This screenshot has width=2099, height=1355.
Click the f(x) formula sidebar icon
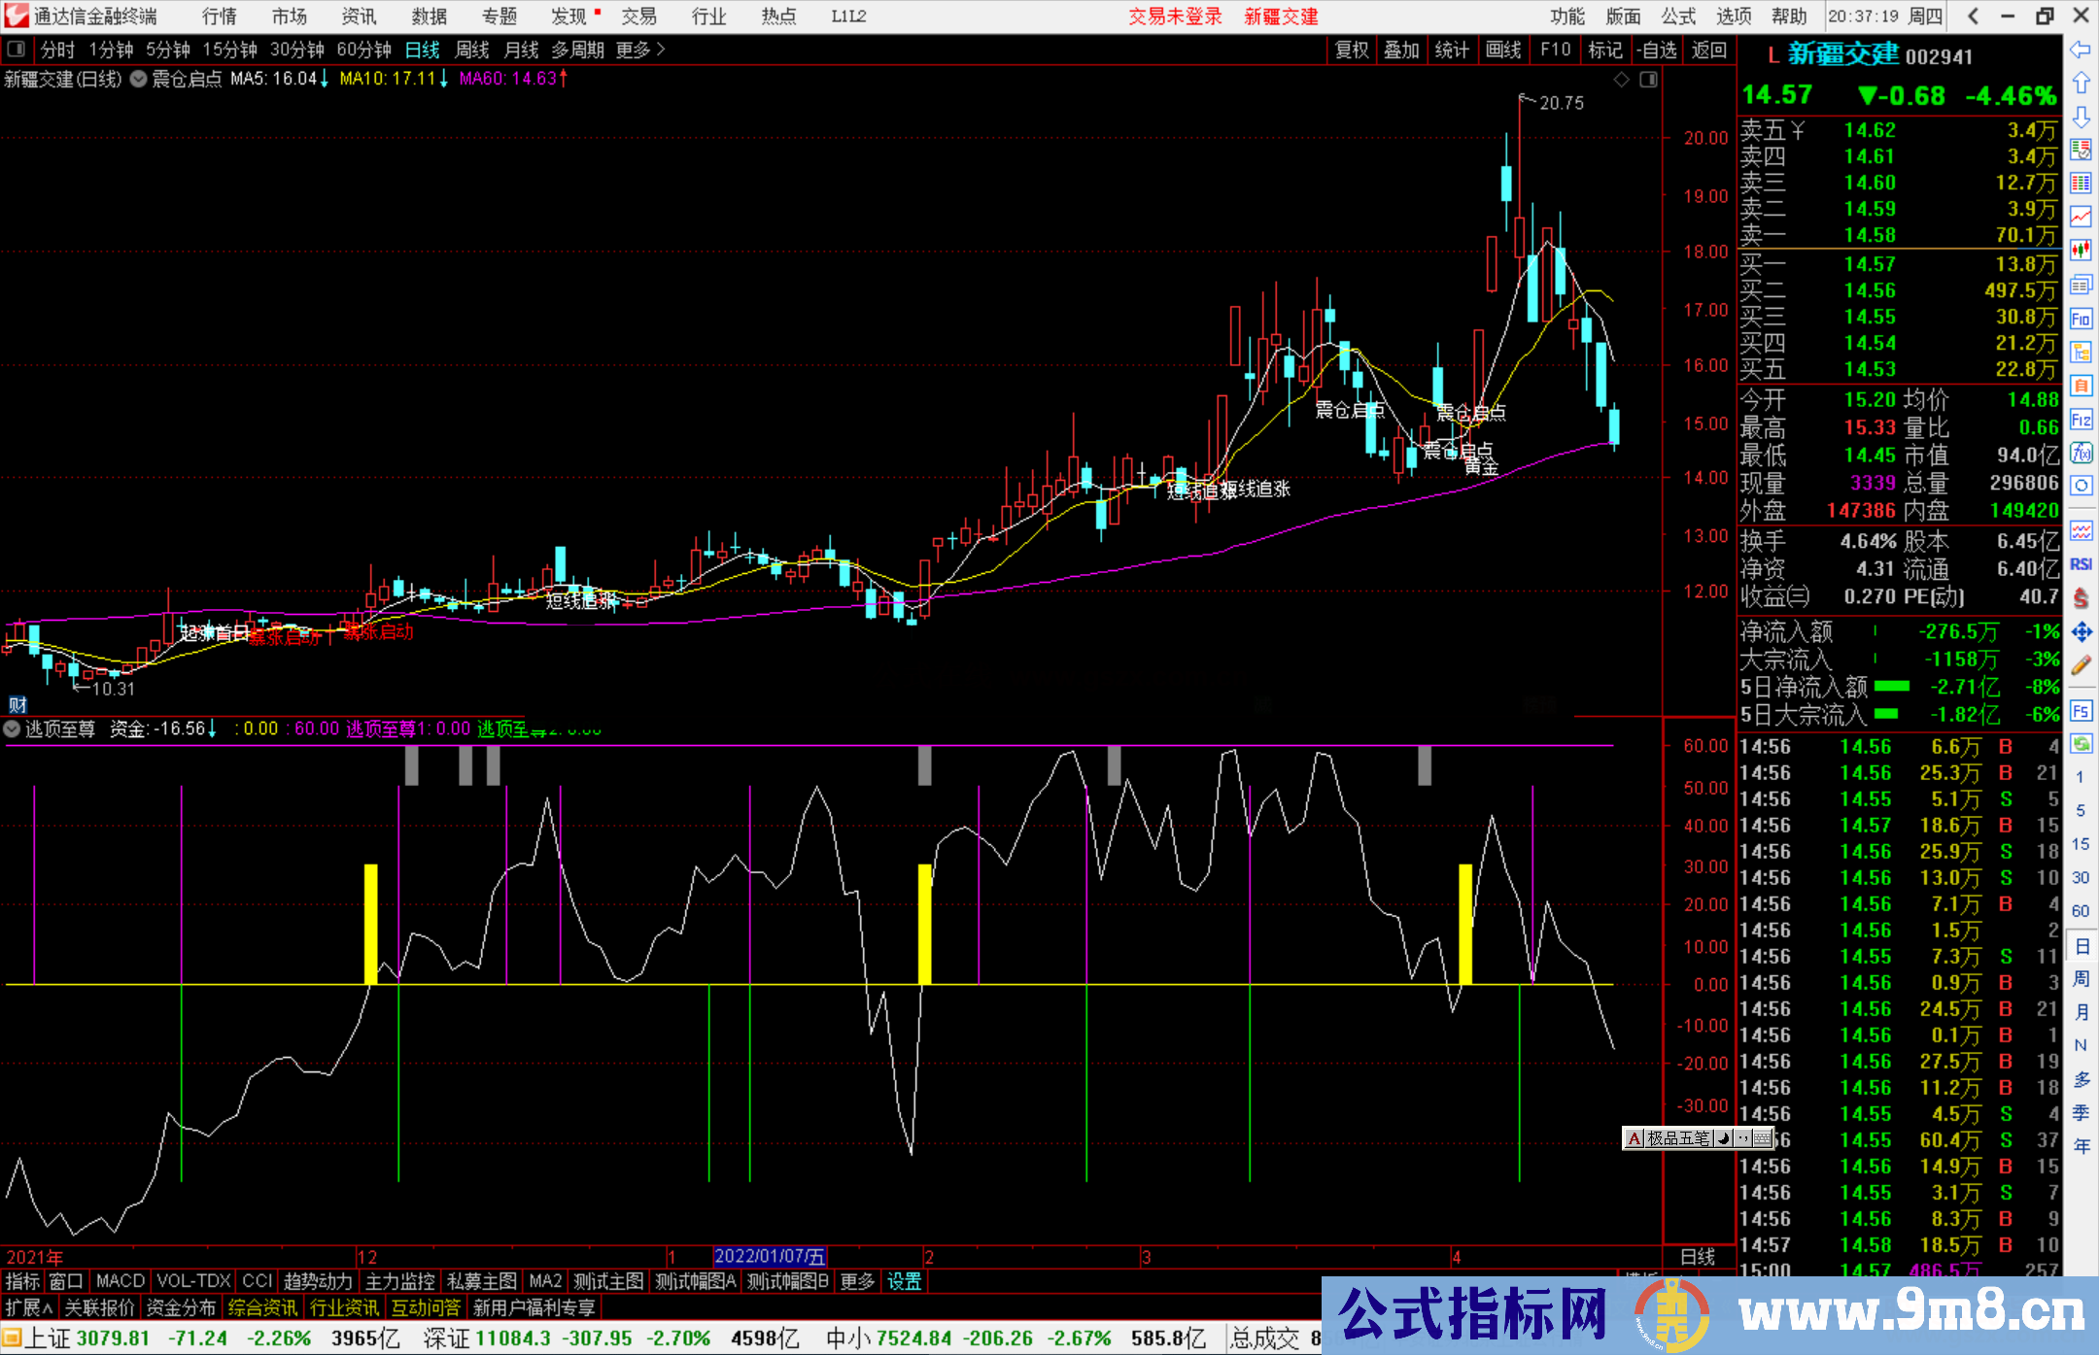click(x=2081, y=453)
